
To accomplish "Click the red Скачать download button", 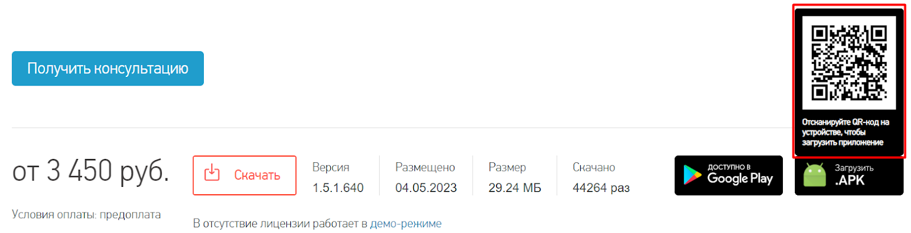I will pyautogui.click(x=244, y=175).
